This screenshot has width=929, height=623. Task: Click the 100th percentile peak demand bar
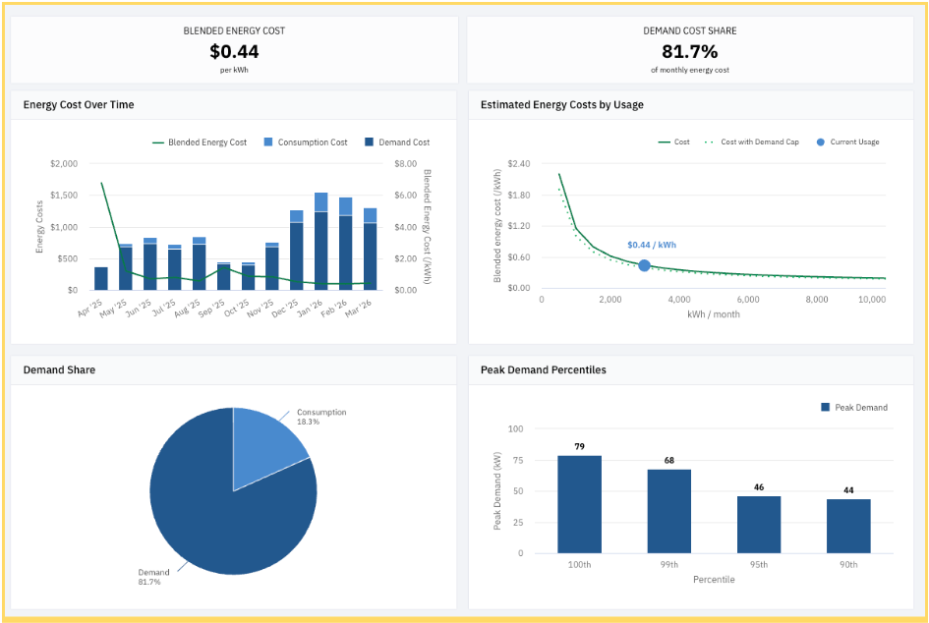(579, 504)
